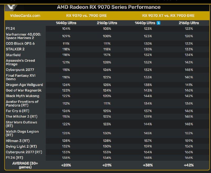Click the 132% cell in the Dying Light 2 row
211x173 pixels.
click(66, 146)
